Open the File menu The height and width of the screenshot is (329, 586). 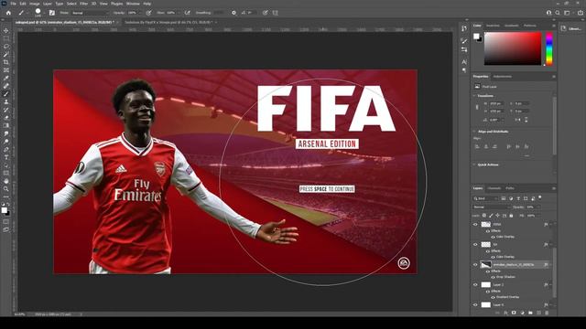click(13, 4)
